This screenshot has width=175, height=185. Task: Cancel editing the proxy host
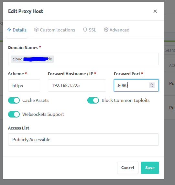[128, 168]
